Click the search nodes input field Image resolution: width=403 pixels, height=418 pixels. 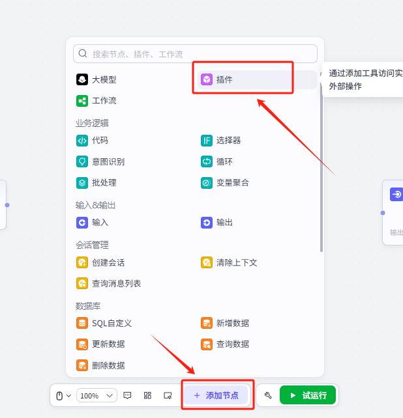point(196,54)
